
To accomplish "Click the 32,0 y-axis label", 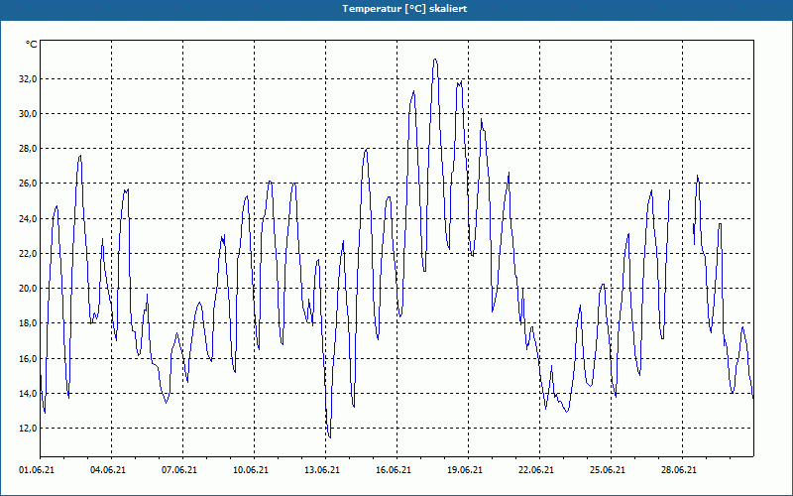I will (28, 79).
